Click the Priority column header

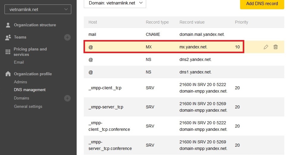coord(242,22)
